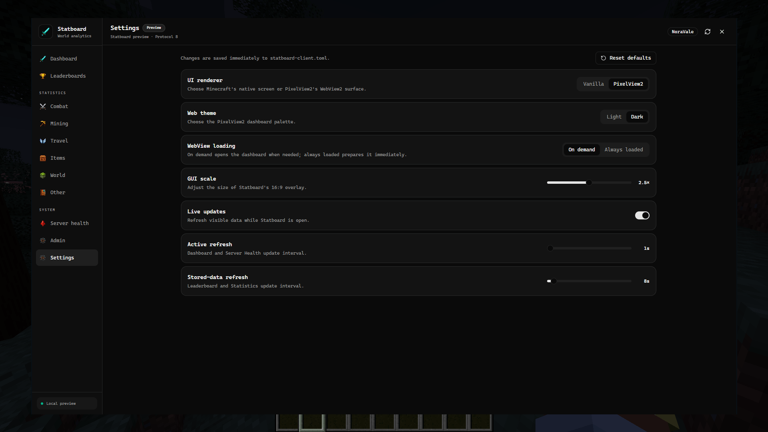Click the Items chest icon
Image resolution: width=768 pixels, height=432 pixels.
click(x=43, y=158)
